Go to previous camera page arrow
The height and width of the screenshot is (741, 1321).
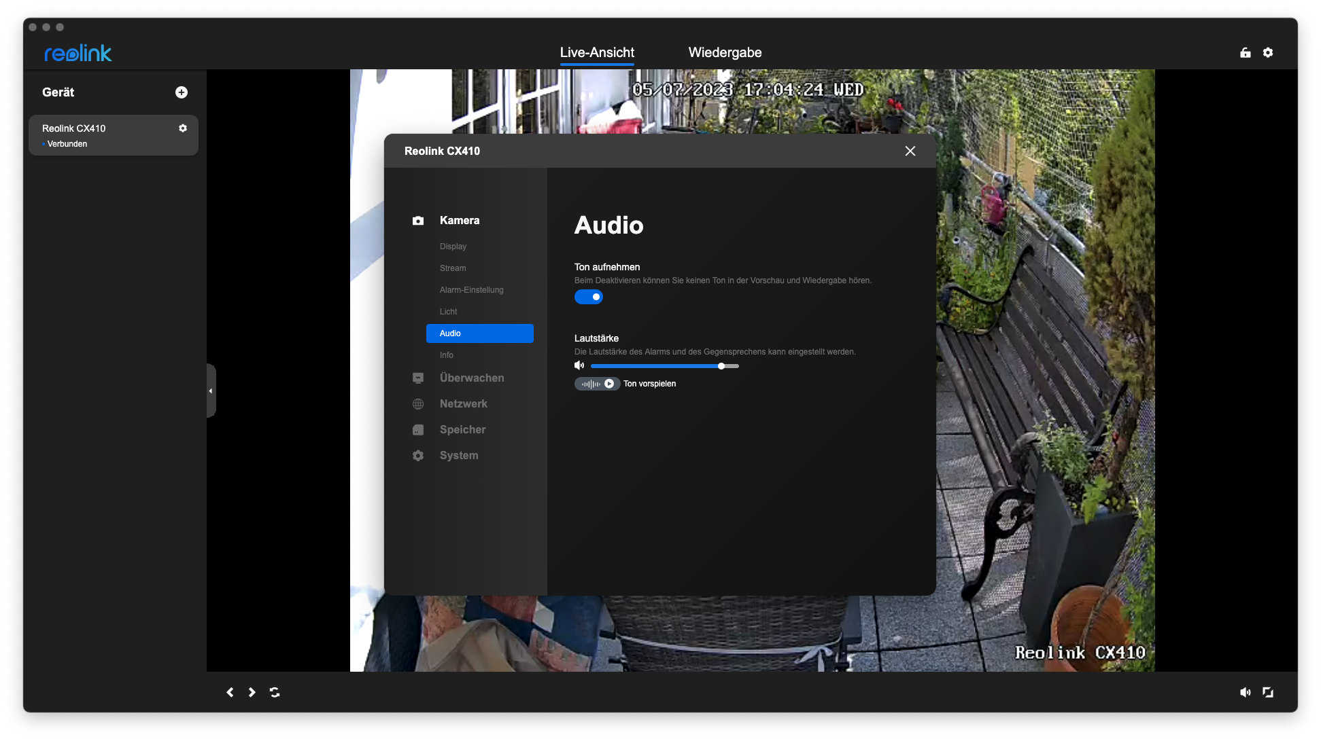pos(230,692)
